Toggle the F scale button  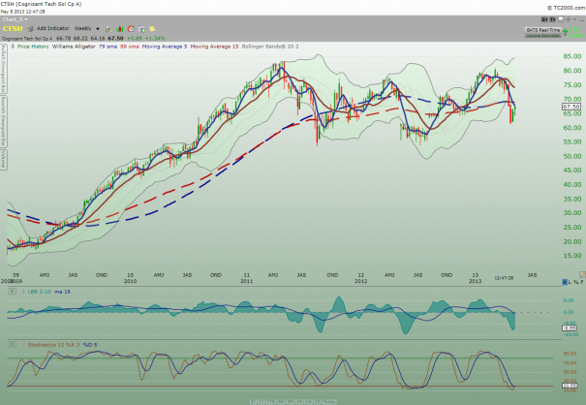582,282
